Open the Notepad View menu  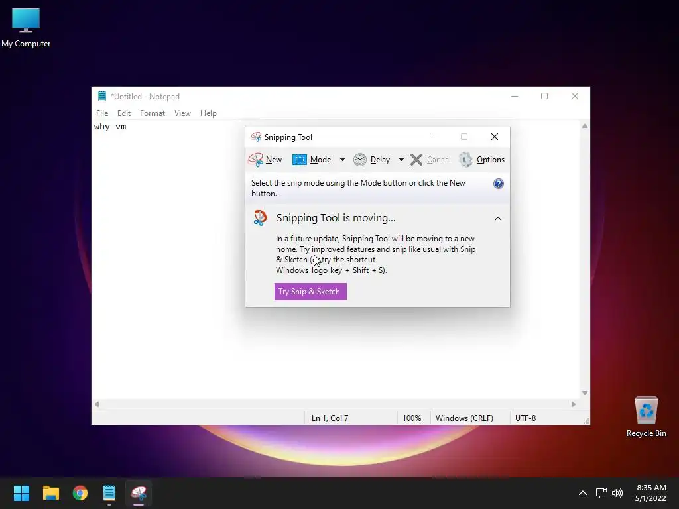click(x=182, y=113)
